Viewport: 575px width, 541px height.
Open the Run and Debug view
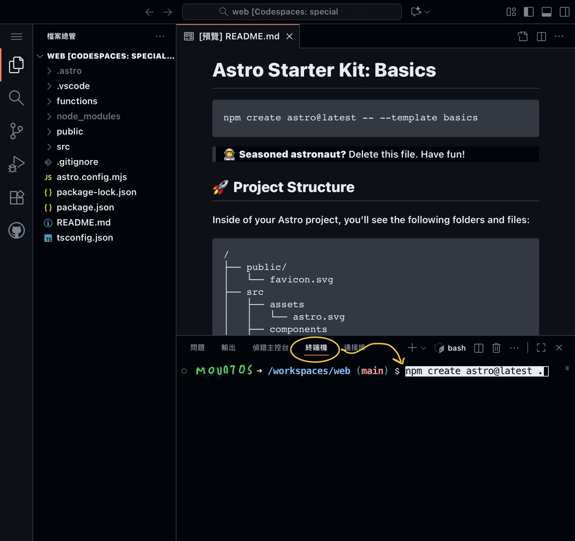[16, 164]
